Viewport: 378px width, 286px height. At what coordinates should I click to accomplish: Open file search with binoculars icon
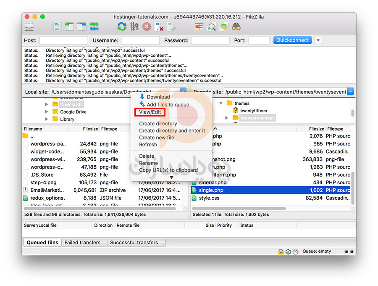click(236, 26)
